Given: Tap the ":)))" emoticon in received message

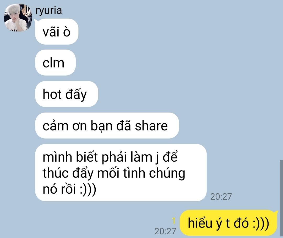Looking at the screenshot, I should (x=88, y=189).
